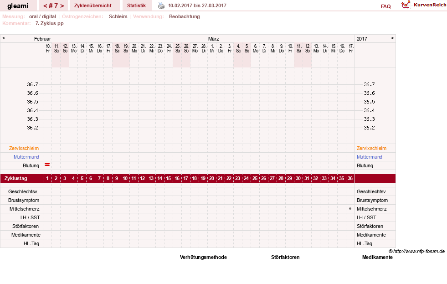Select the date range 10.02.2017 bis 27.03.2017
The image size is (447, 284).
(x=197, y=6)
